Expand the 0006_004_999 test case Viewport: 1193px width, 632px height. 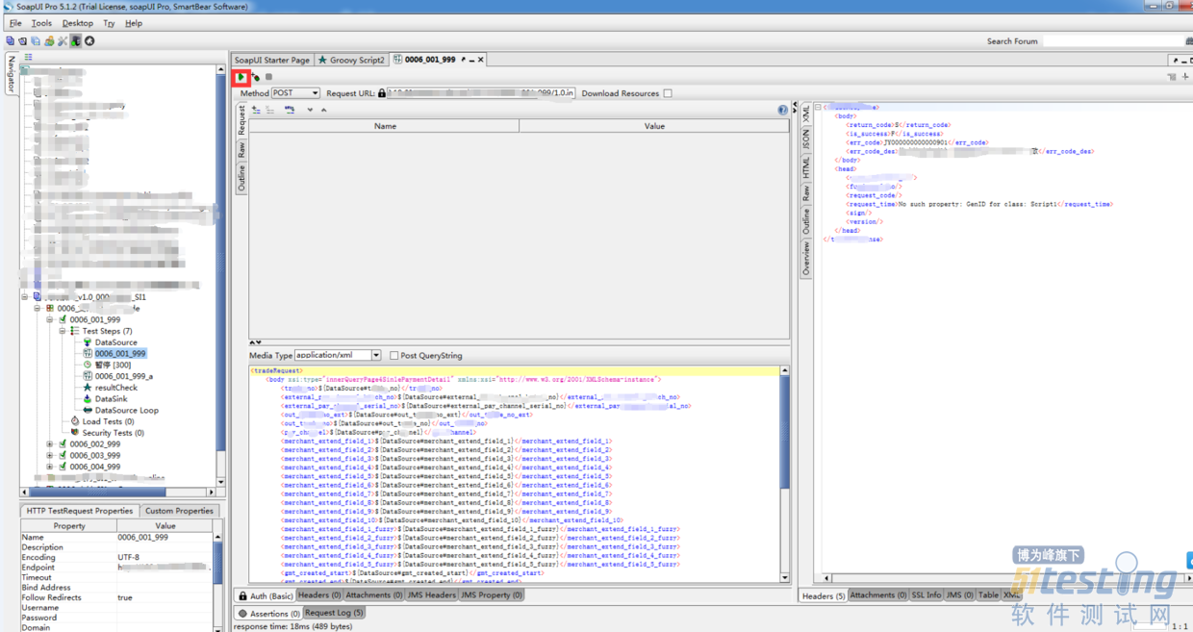click(x=50, y=468)
